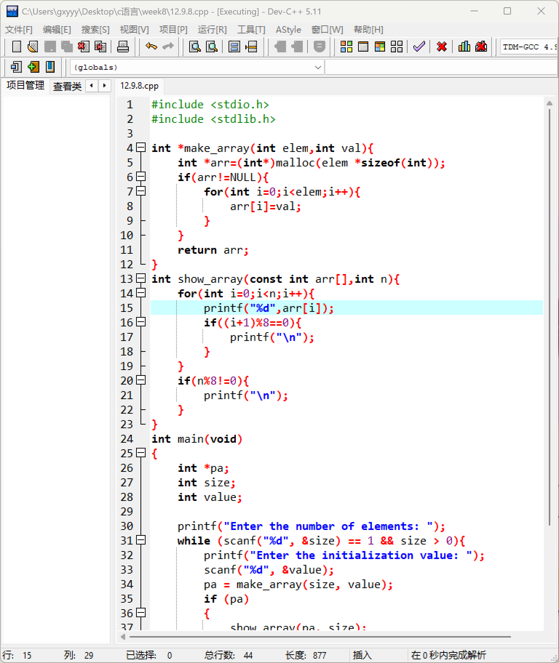
Task: Click the Close file toolbar icon
Action: point(83,47)
